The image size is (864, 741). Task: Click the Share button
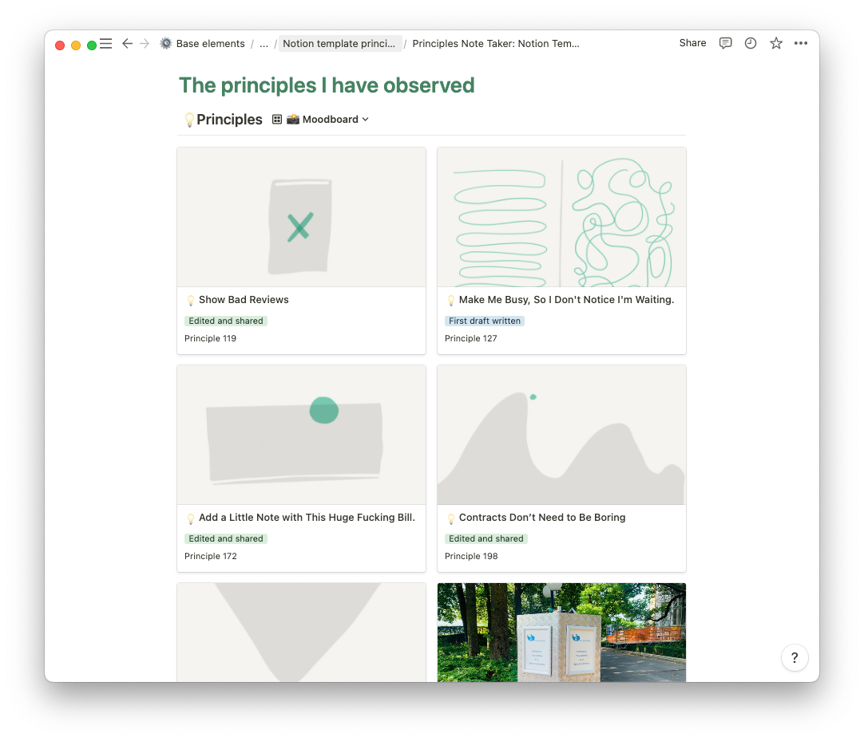click(692, 43)
